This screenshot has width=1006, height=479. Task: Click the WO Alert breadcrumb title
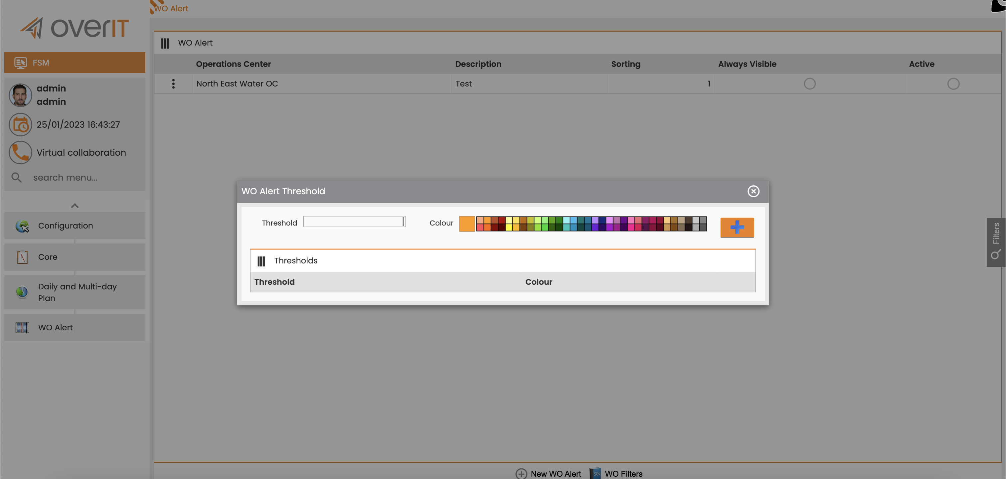point(171,8)
